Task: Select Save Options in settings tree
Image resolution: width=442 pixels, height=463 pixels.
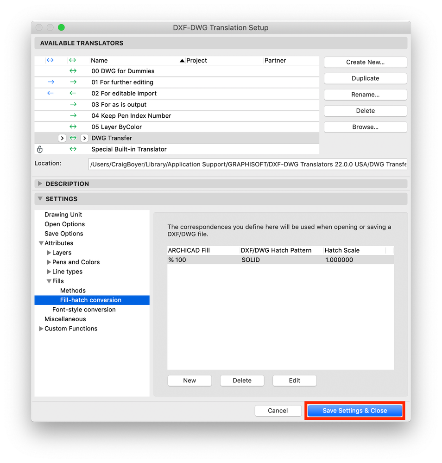Action: pyautogui.click(x=64, y=234)
